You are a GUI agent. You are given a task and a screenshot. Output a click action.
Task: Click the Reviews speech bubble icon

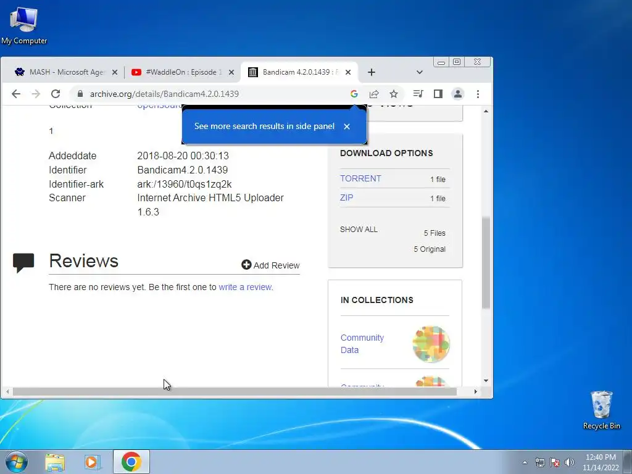(x=23, y=262)
